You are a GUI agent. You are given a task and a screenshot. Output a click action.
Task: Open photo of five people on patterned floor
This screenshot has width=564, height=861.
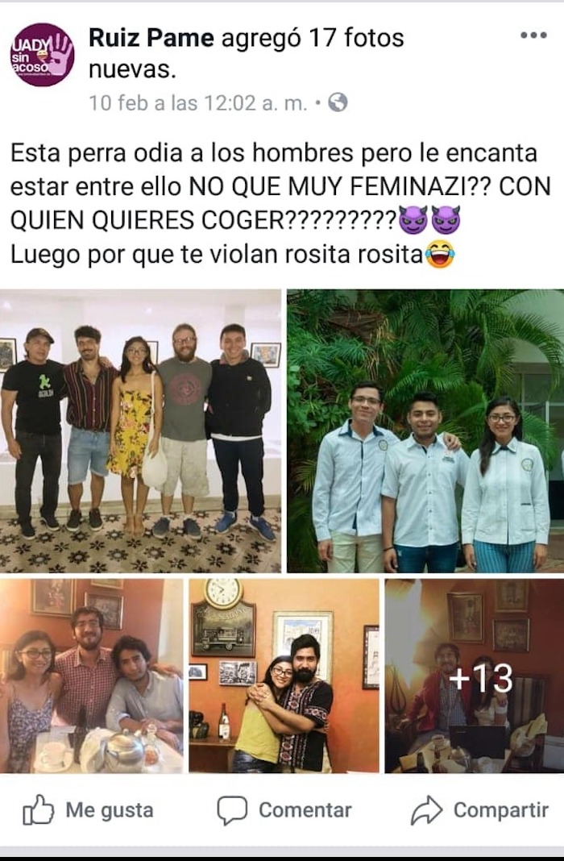click(x=140, y=431)
